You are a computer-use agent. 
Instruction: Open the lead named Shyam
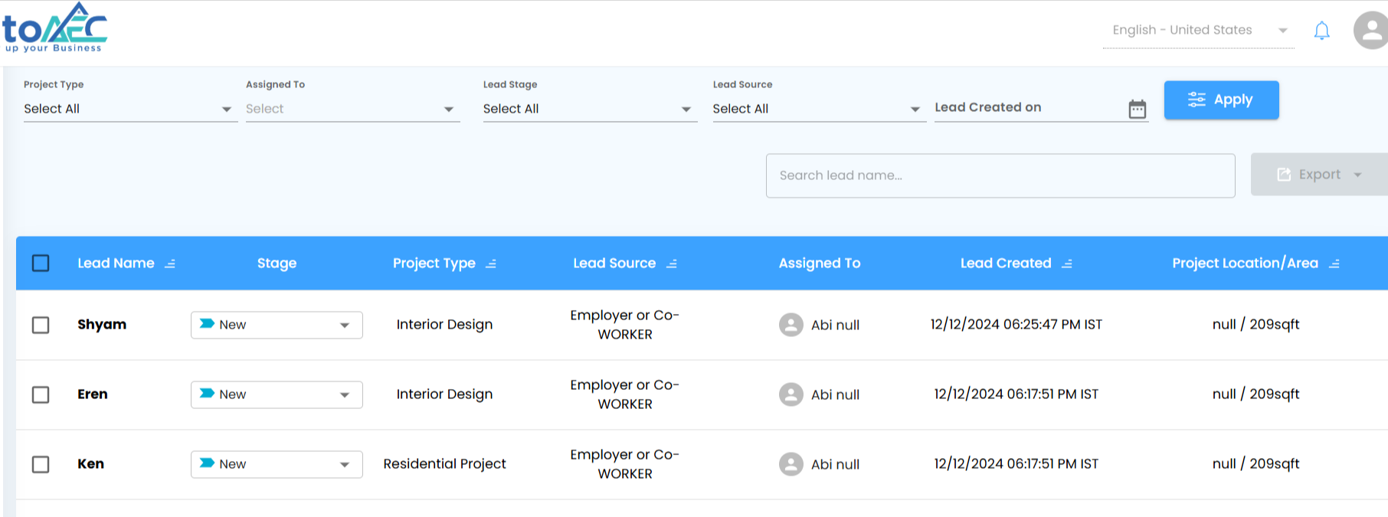(x=102, y=325)
